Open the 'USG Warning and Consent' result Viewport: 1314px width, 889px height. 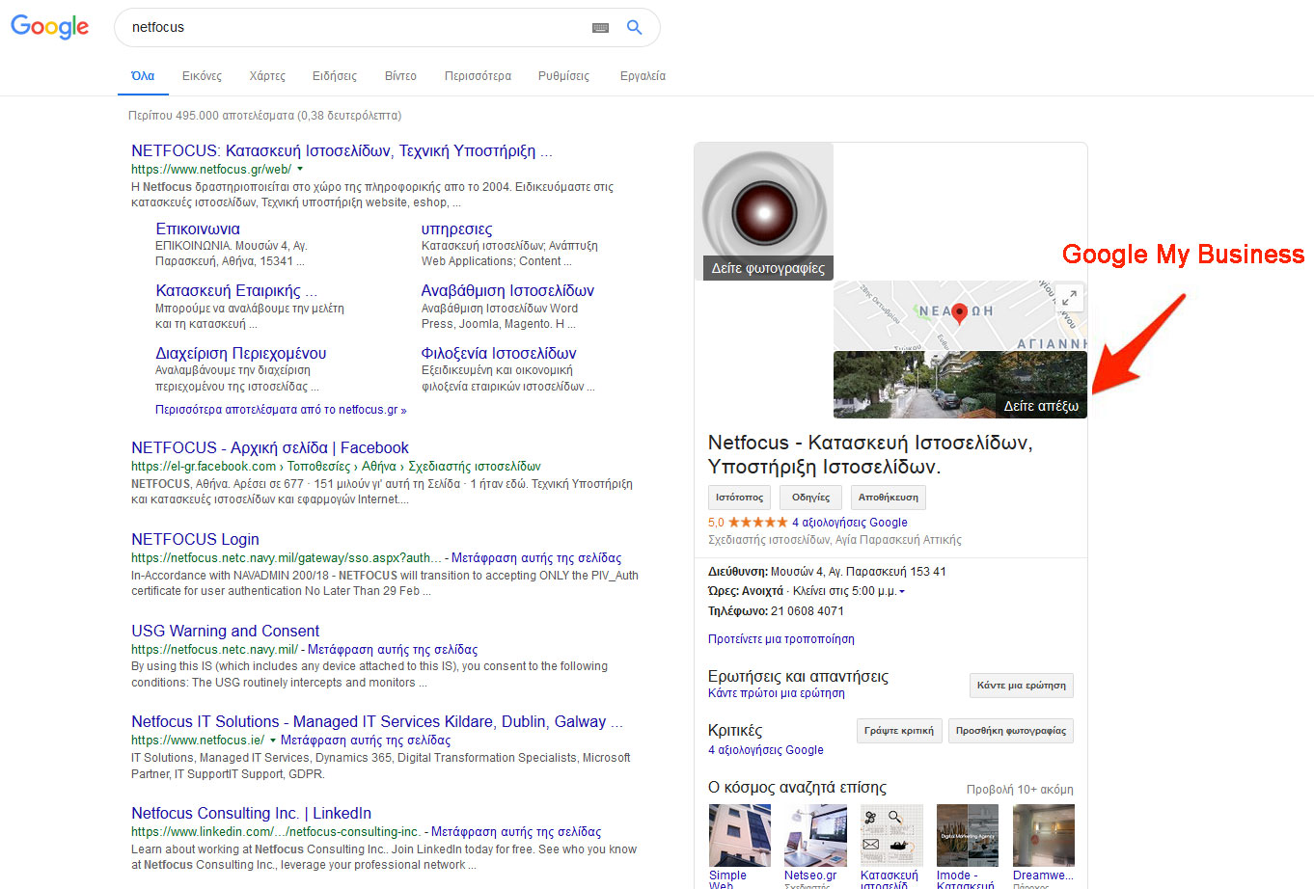226,632
